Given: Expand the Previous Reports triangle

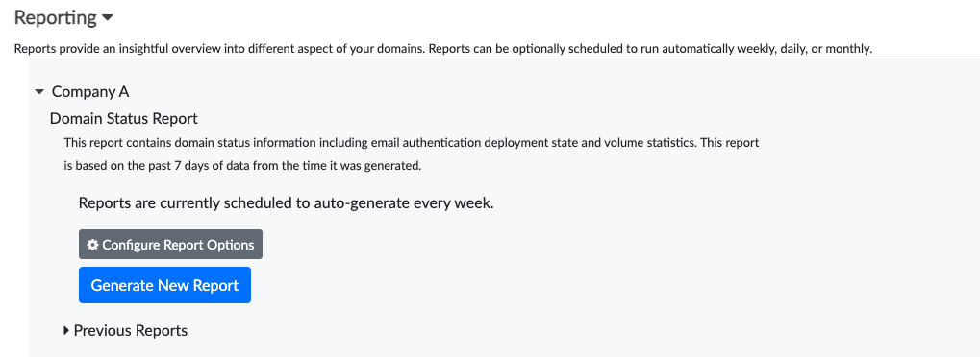Looking at the screenshot, I should pyautogui.click(x=66, y=330).
